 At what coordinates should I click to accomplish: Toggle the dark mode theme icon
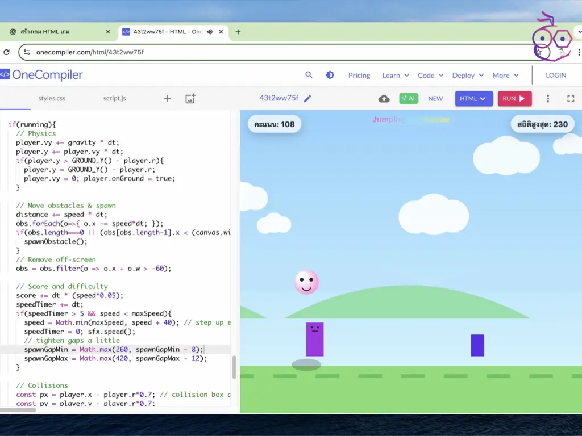(x=330, y=75)
